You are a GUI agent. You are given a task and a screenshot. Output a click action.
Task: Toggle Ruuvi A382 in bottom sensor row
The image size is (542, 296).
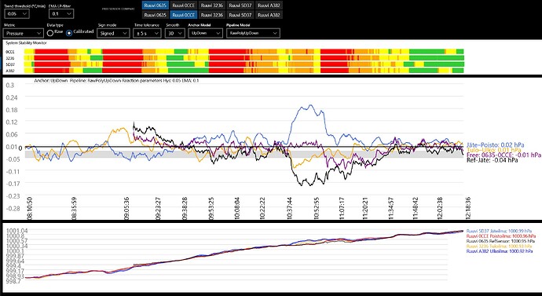(269, 15)
